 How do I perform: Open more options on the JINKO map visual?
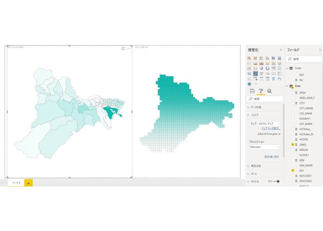129,48
